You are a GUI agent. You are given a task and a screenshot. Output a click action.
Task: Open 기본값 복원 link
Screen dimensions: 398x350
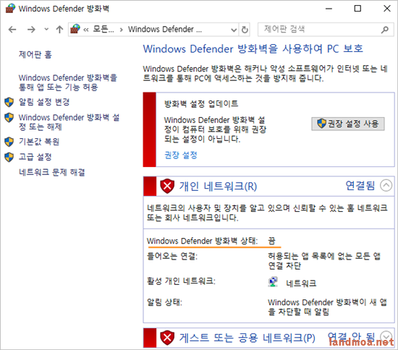pos(39,141)
